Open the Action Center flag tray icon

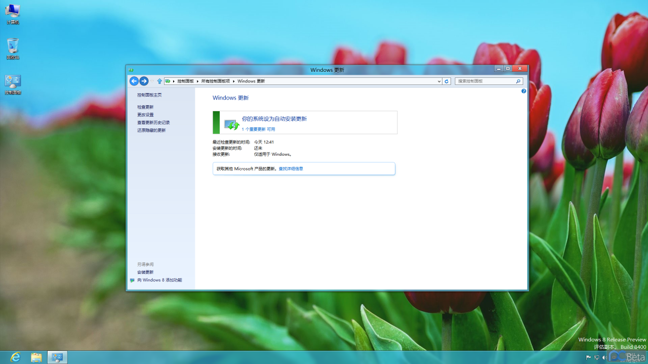pyautogui.click(x=588, y=357)
